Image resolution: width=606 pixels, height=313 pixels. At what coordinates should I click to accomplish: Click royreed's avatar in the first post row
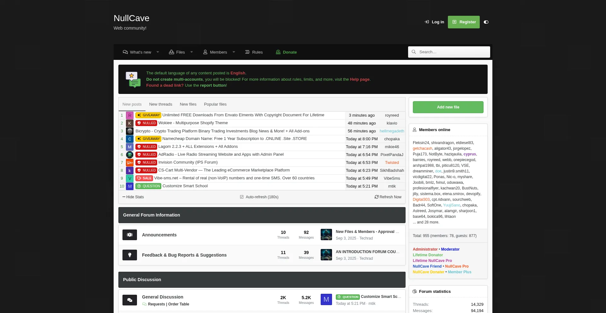coord(130,115)
